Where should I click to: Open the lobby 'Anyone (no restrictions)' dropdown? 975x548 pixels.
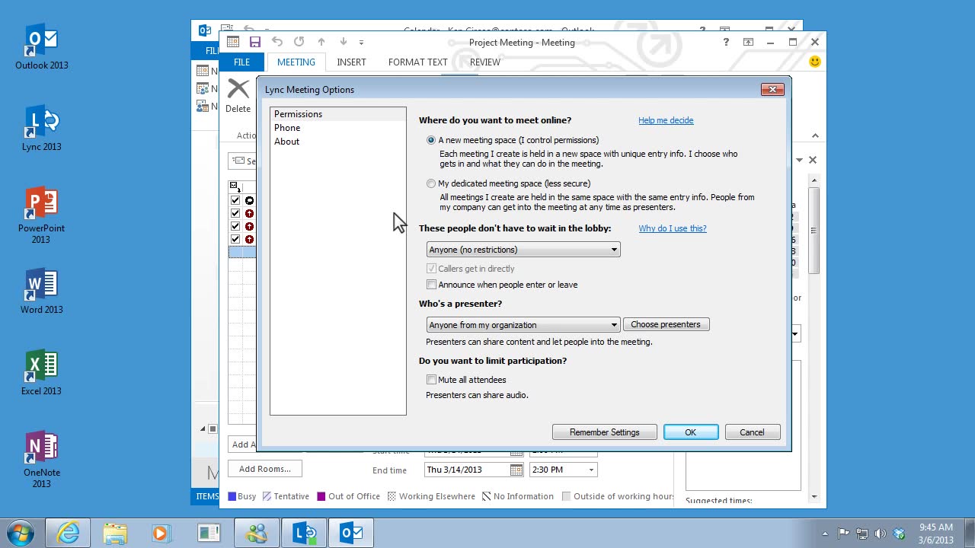tap(523, 250)
